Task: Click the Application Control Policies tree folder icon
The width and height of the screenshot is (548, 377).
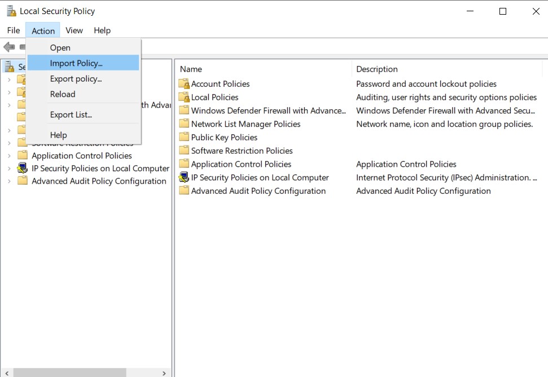Action: coord(23,155)
